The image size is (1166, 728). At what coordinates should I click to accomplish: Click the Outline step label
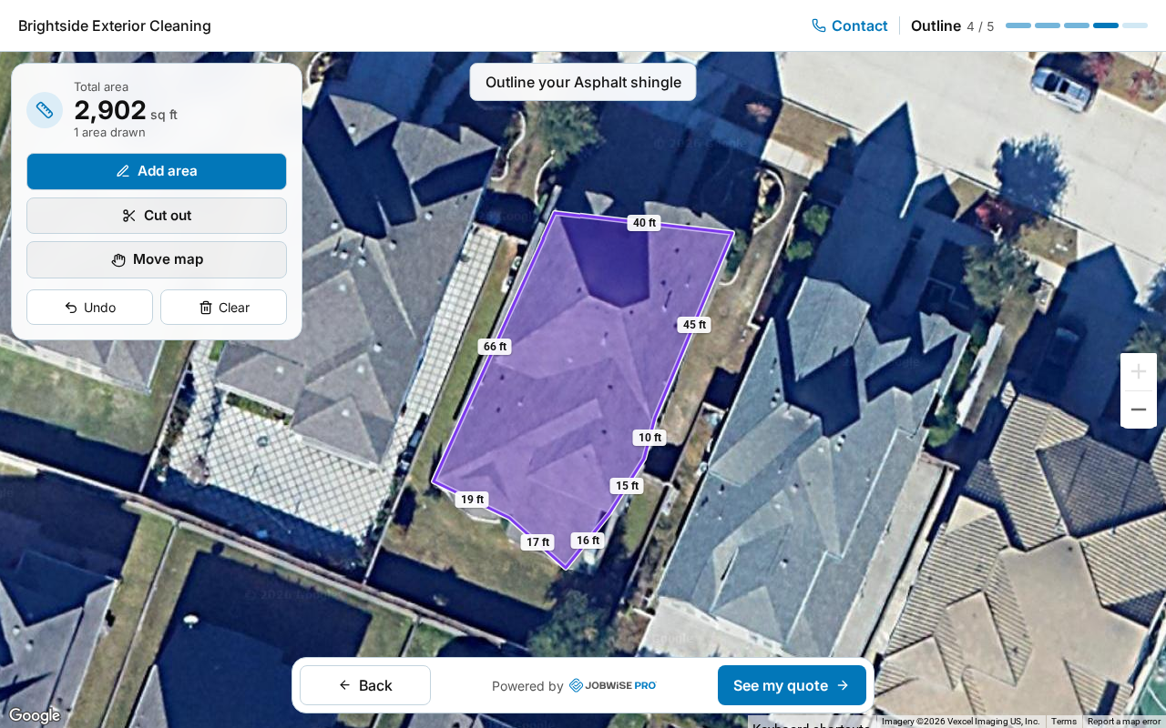[x=936, y=25]
